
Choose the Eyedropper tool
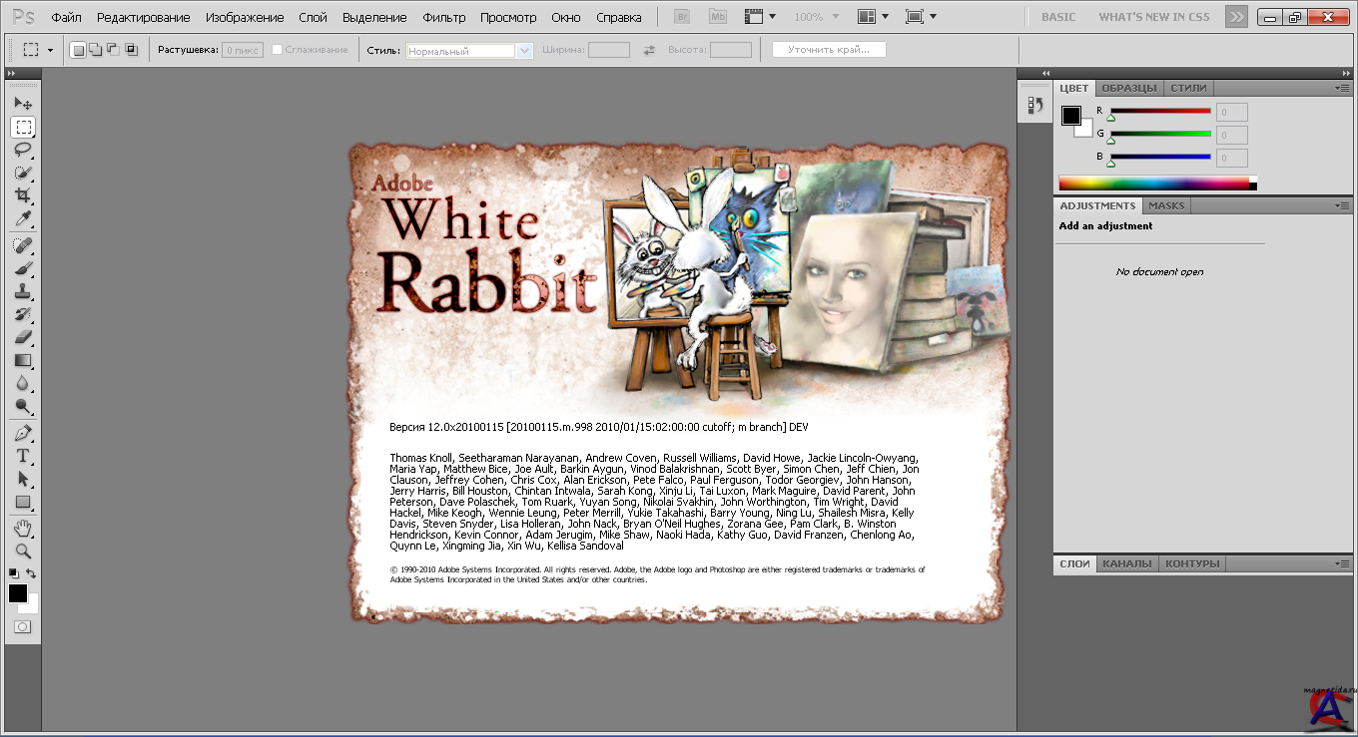pos(23,218)
